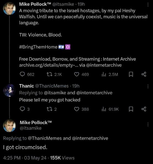Open the archive.org/details/empty-... link
Image resolution: width=153 pixels, height=164 pixels.
(49, 65)
